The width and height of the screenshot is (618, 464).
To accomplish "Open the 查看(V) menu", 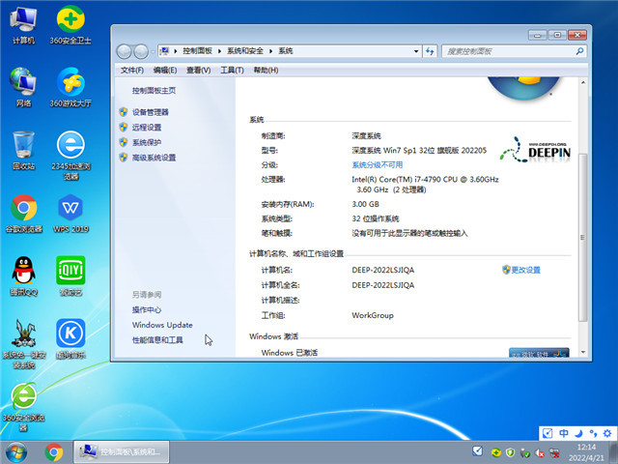I will (198, 71).
